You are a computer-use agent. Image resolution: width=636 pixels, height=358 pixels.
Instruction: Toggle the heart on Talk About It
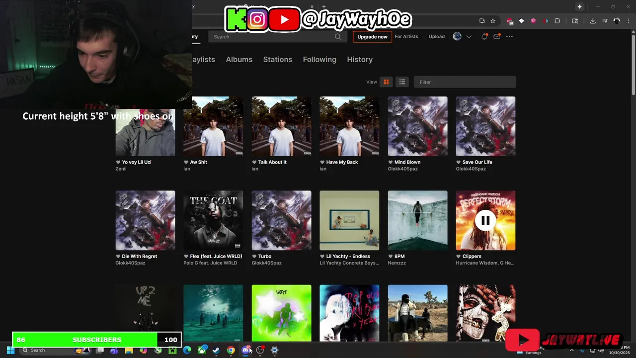click(254, 162)
